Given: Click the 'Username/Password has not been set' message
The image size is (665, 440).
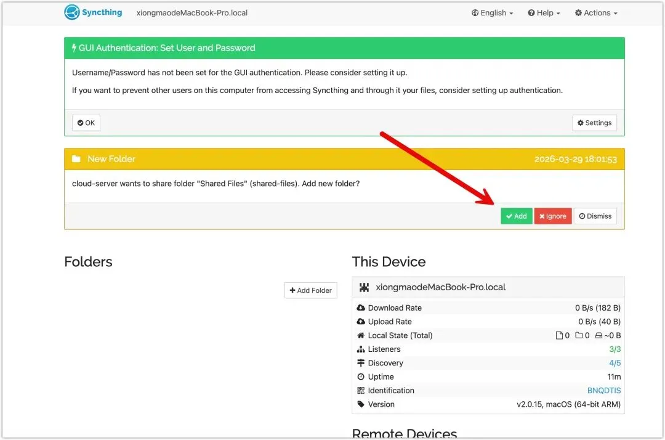Looking at the screenshot, I should [239, 73].
